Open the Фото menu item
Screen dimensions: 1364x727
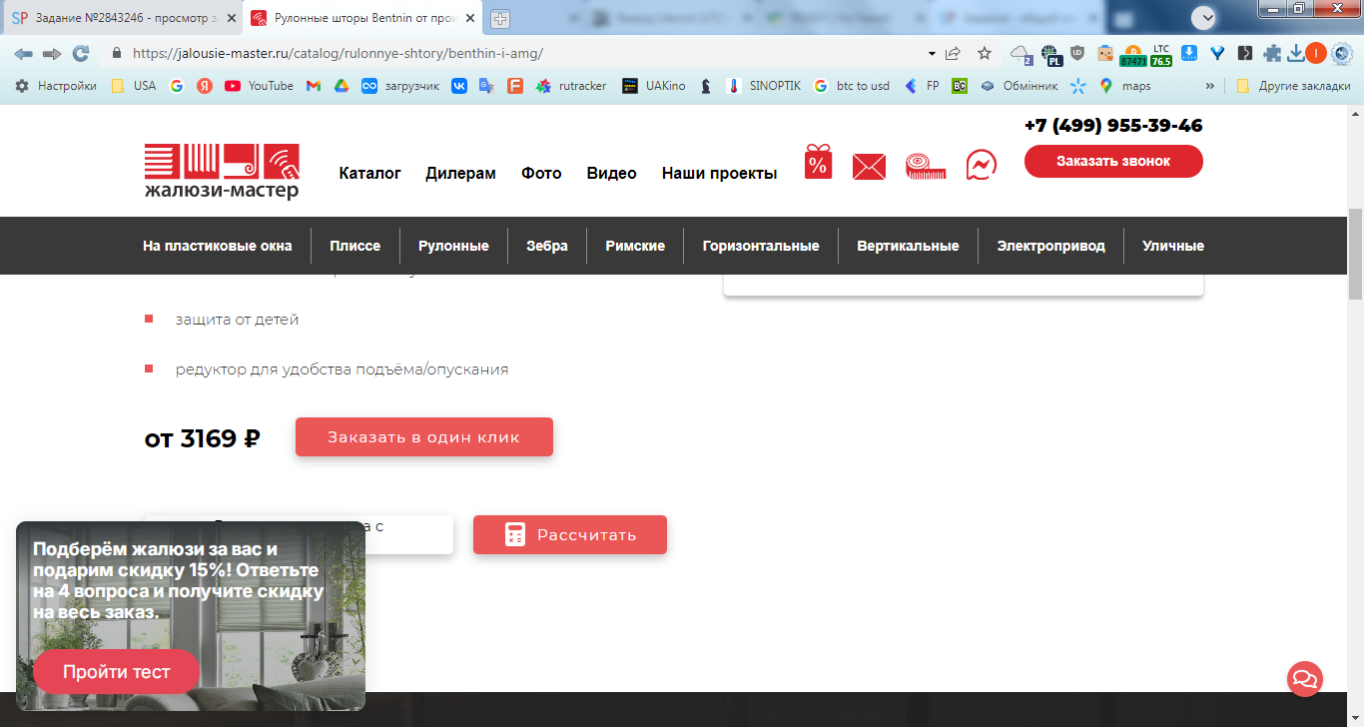click(541, 173)
